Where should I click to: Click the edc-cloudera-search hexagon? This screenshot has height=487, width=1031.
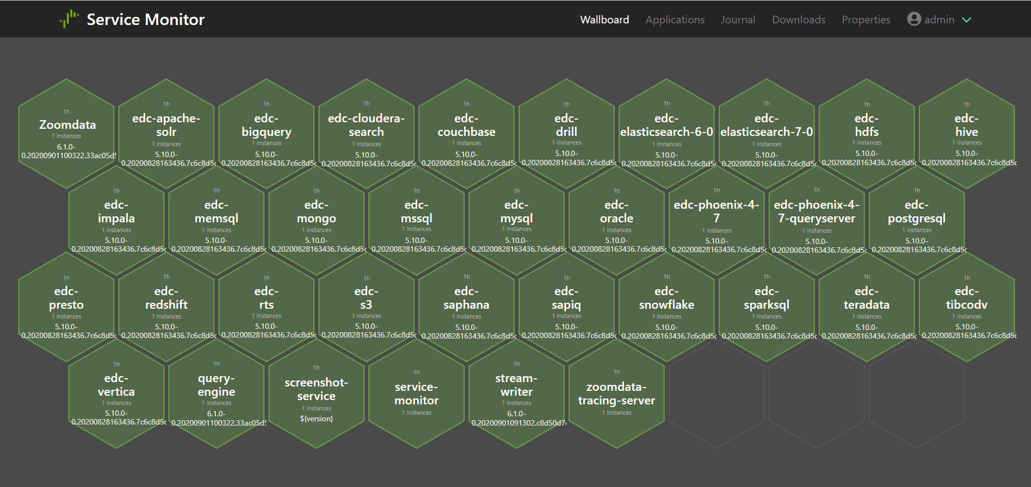click(x=367, y=134)
